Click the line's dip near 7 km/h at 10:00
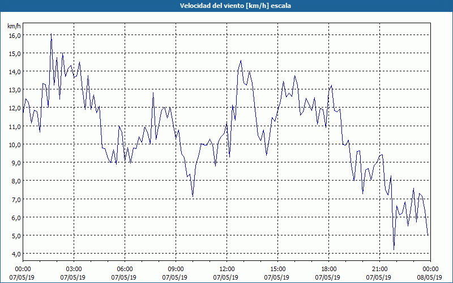This screenshot has width=453, height=283. click(193, 196)
